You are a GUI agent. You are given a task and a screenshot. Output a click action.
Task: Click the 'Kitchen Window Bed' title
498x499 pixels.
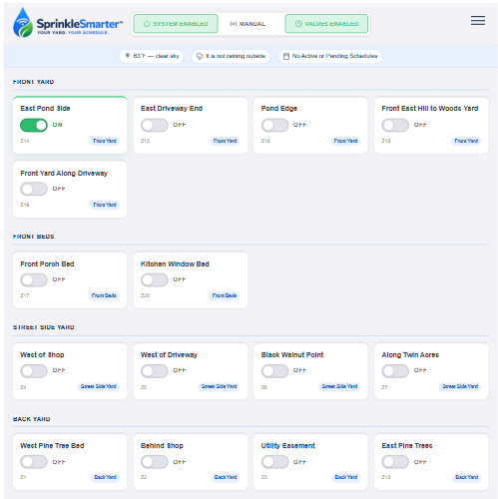point(175,264)
